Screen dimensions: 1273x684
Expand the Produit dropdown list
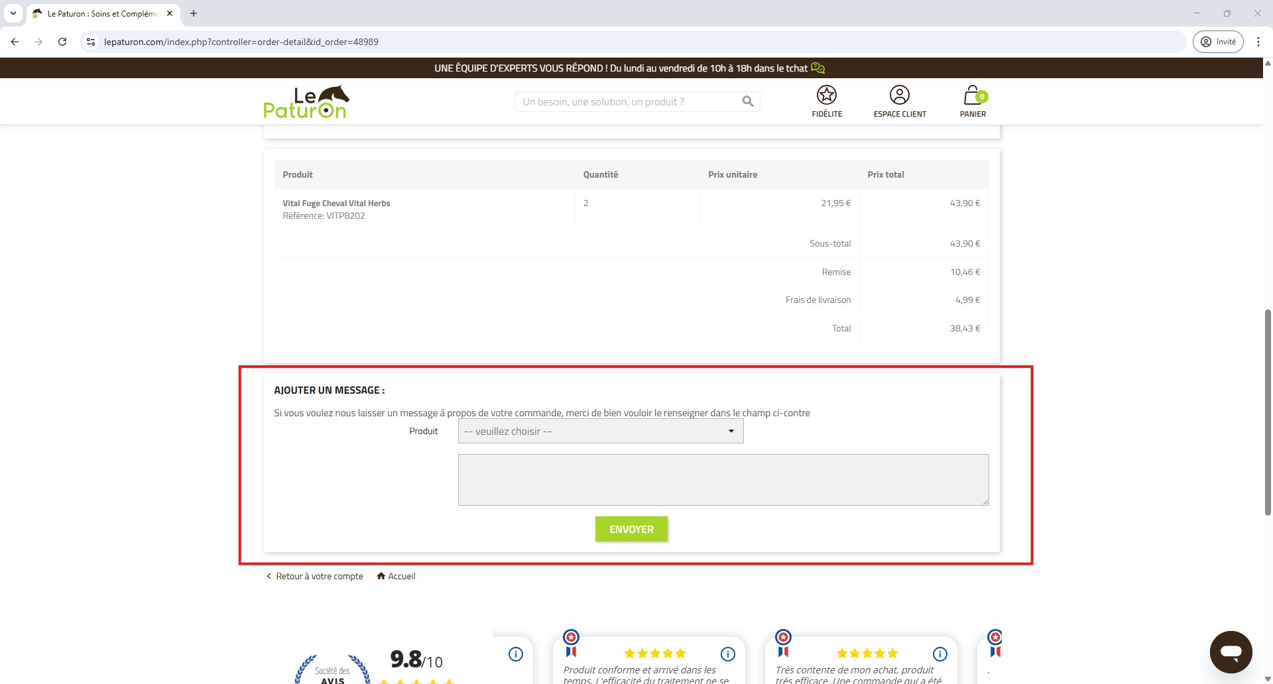tap(600, 431)
